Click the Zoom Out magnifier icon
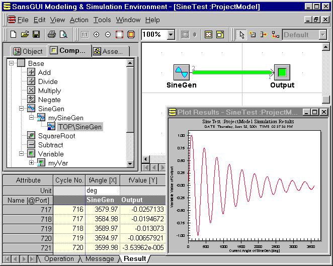 (x=108, y=35)
